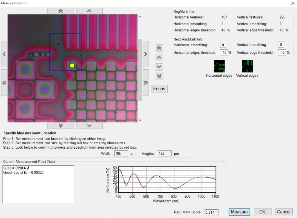Open the Horizontal edges preview thumbnail
Image resolution: width=297 pixels, height=218 pixels.
coord(219,66)
